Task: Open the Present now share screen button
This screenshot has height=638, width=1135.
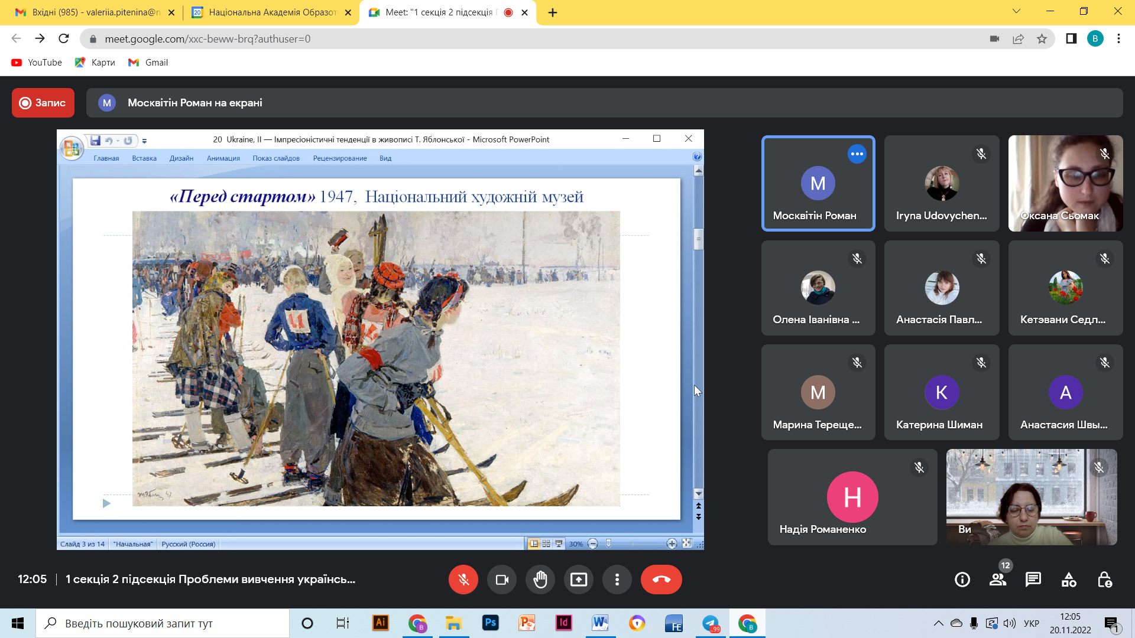Action: [x=579, y=580]
